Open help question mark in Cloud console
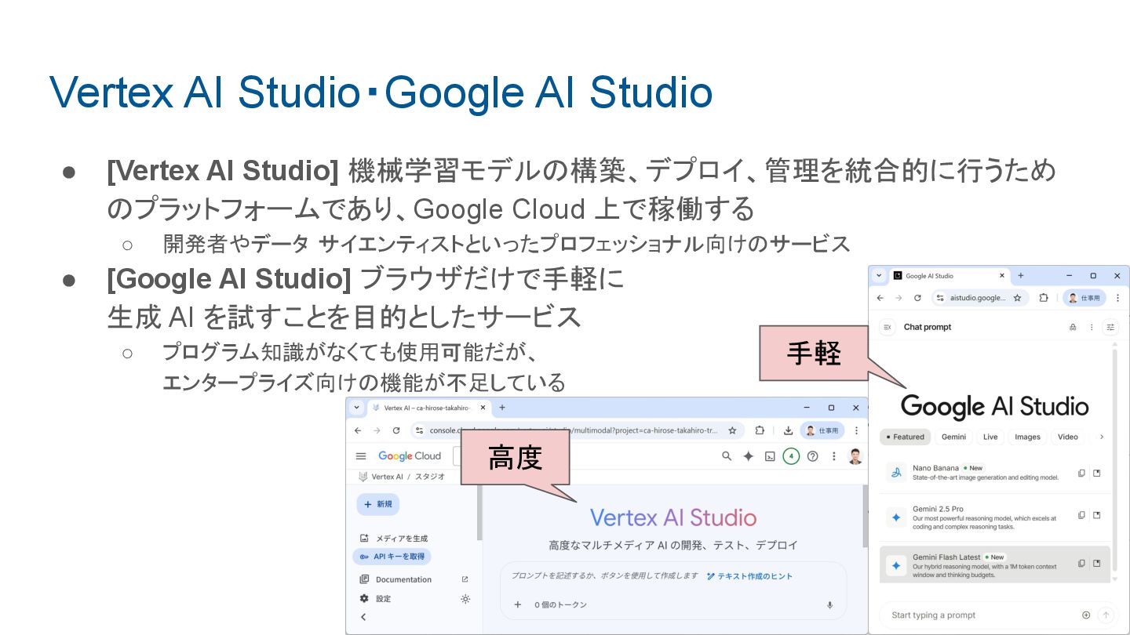The width and height of the screenshot is (1130, 635). tap(813, 456)
